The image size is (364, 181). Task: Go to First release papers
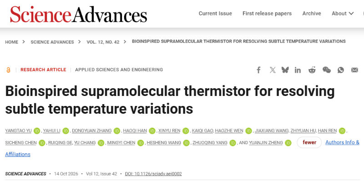267,14
